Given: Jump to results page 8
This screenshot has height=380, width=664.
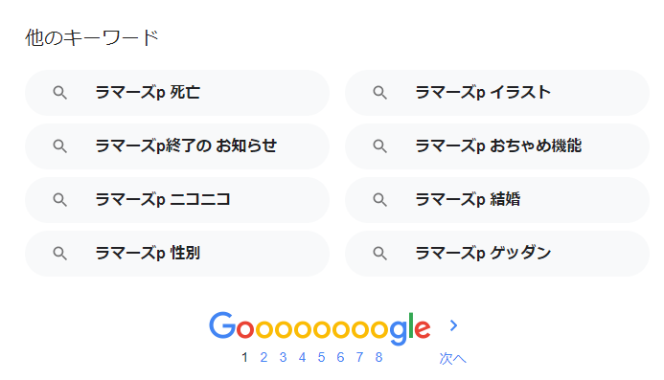Looking at the screenshot, I should 379,358.
